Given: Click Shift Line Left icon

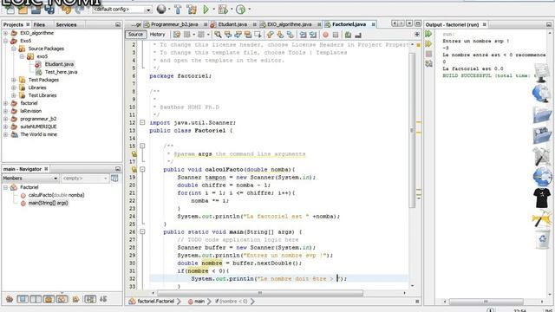Looking at the screenshot, I should coord(303,35).
